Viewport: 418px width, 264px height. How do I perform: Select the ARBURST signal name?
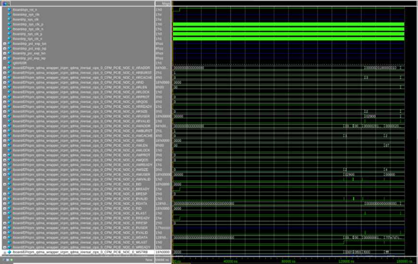click(82, 73)
